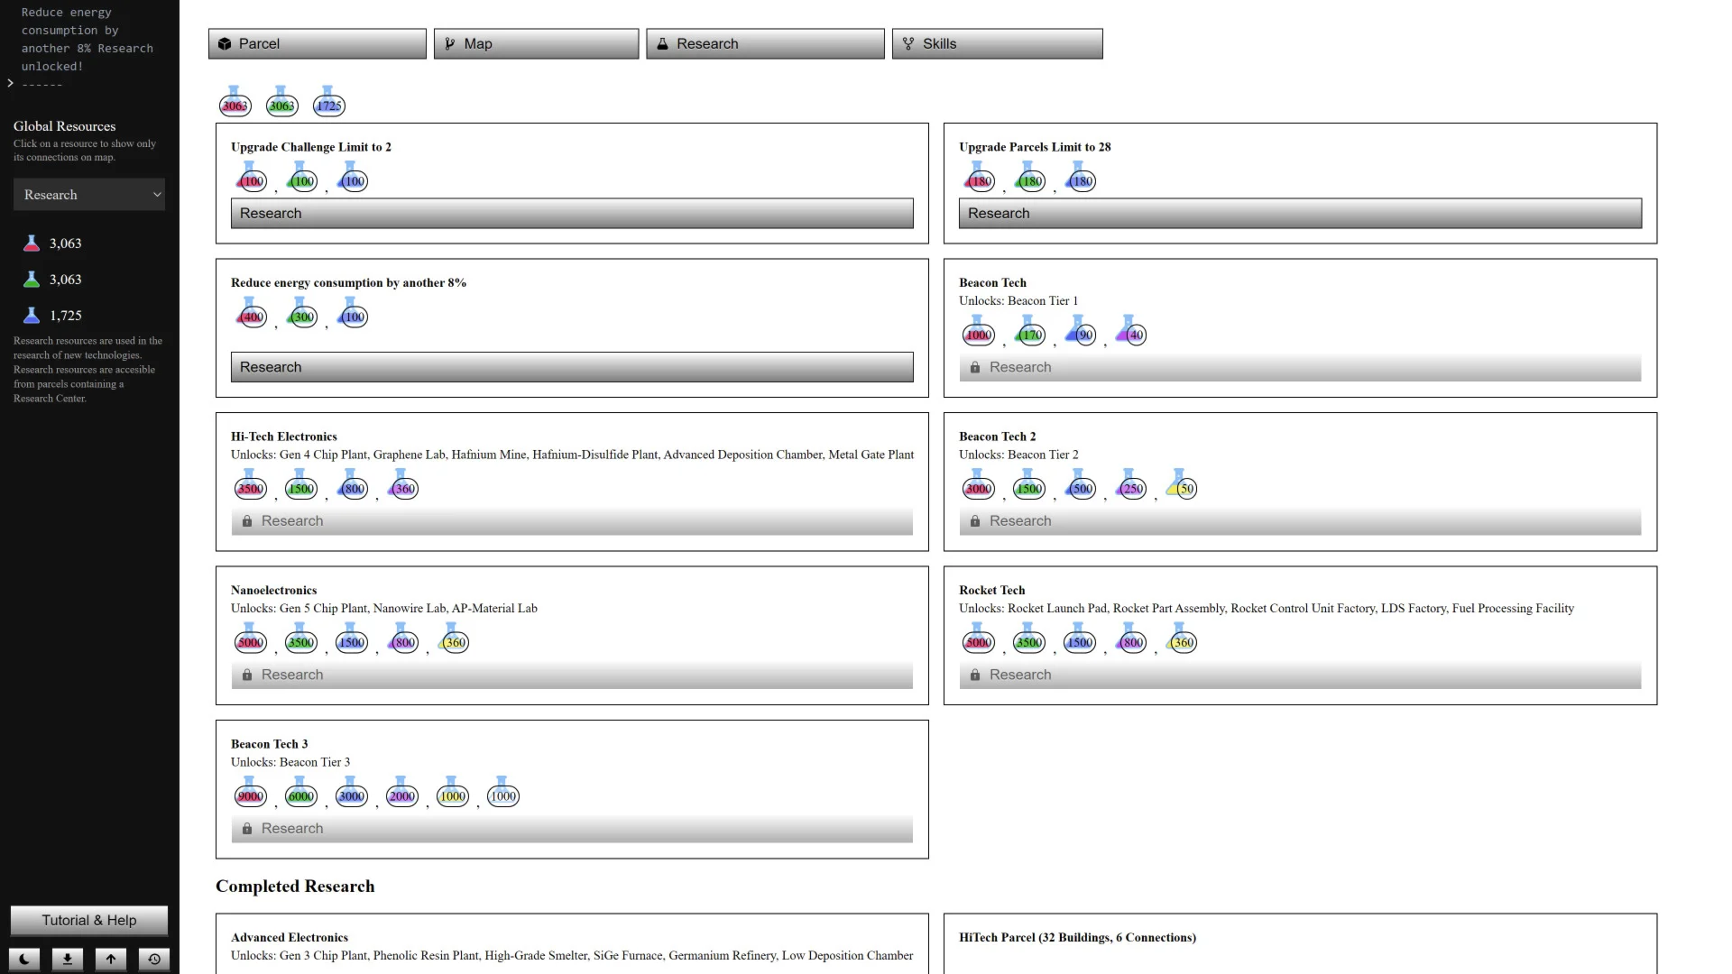The image size is (1732, 974).
Task: Open the Research tab at top
Action: pos(765,43)
